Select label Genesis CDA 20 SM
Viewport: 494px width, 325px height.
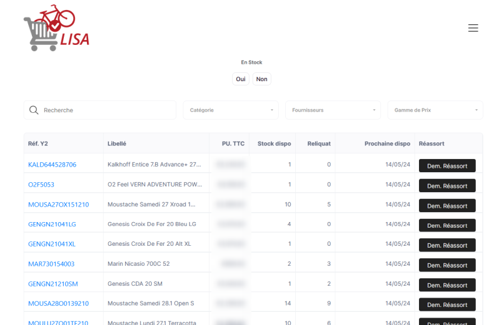click(135, 283)
